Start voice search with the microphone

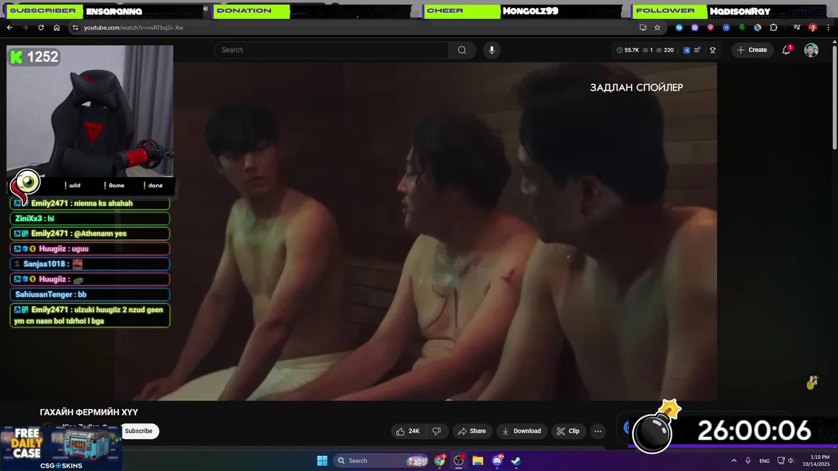[x=492, y=50]
